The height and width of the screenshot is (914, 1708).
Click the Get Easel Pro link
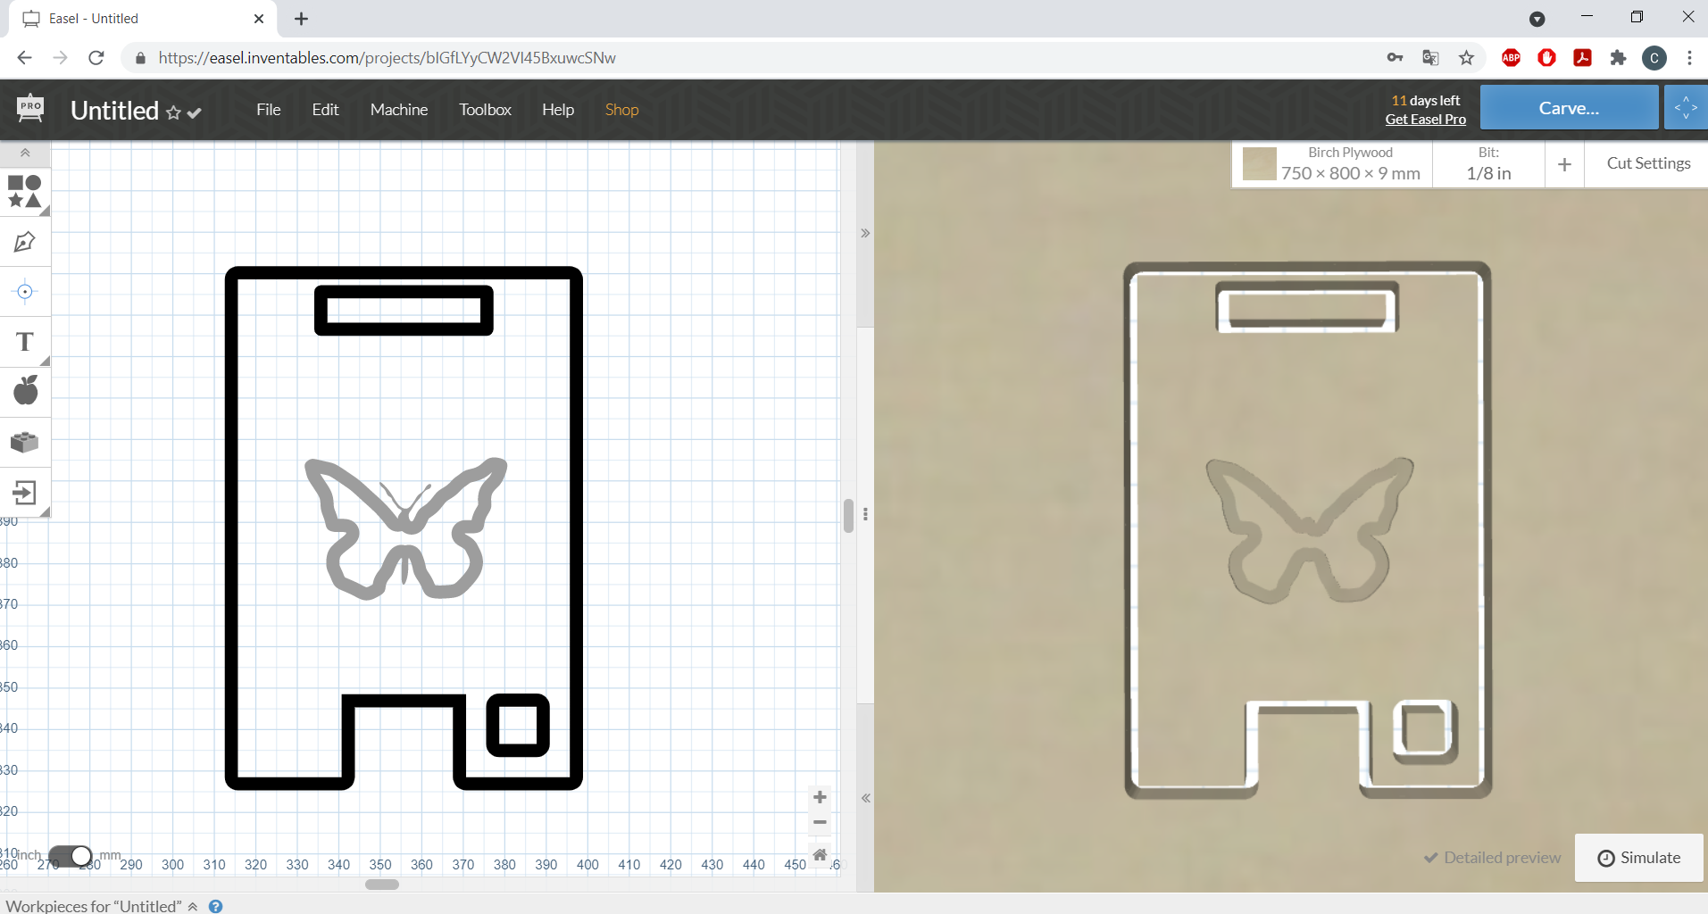click(1424, 119)
